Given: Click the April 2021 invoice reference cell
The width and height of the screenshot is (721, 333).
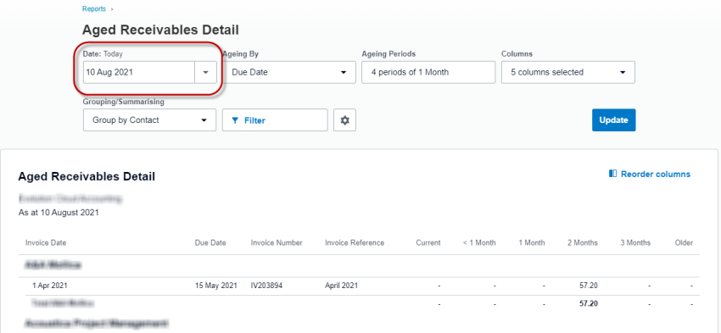Looking at the screenshot, I should [x=341, y=286].
